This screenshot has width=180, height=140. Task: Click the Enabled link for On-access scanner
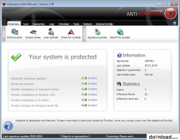(x=93, y=84)
